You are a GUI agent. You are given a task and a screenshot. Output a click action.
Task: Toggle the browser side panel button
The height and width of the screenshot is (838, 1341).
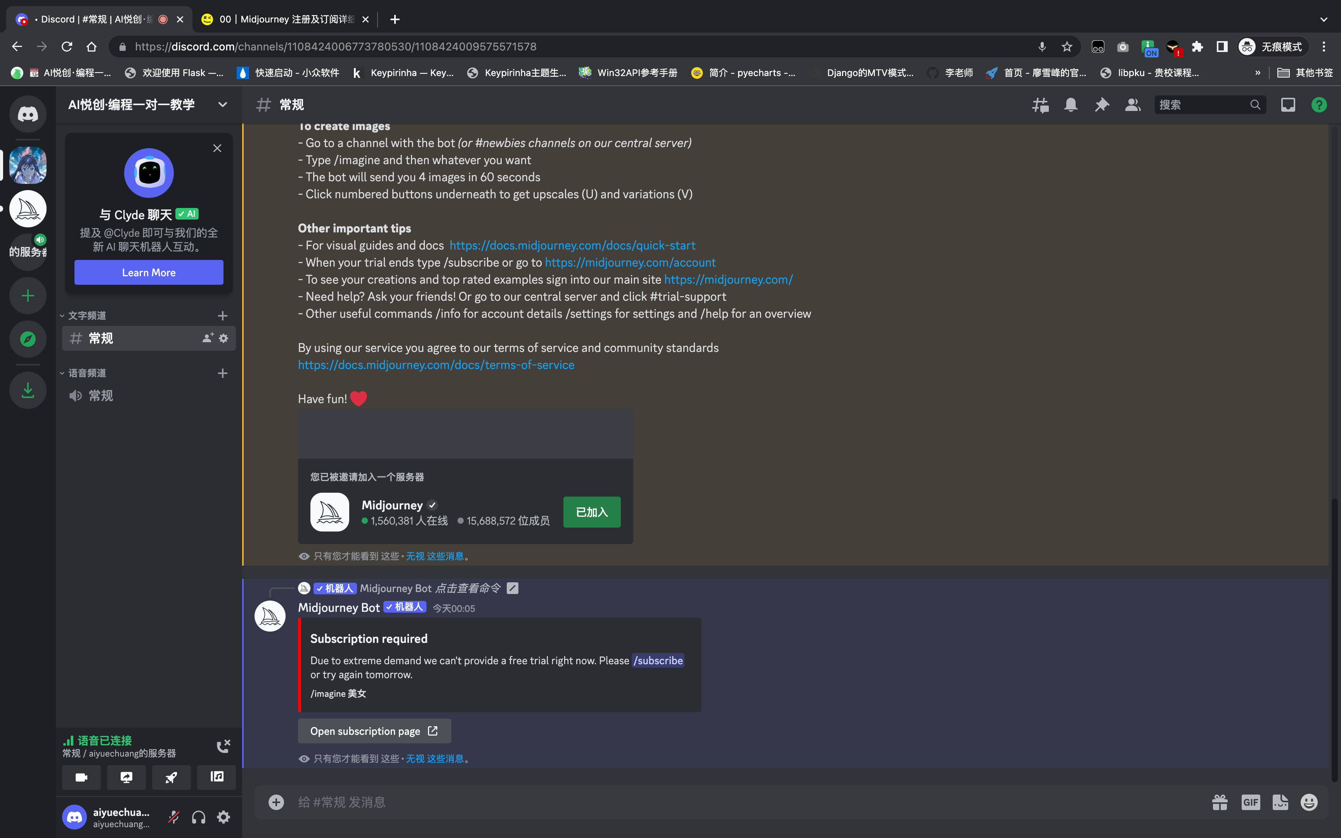[1222, 47]
